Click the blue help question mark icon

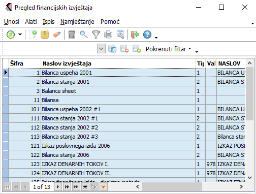pyautogui.click(x=147, y=35)
